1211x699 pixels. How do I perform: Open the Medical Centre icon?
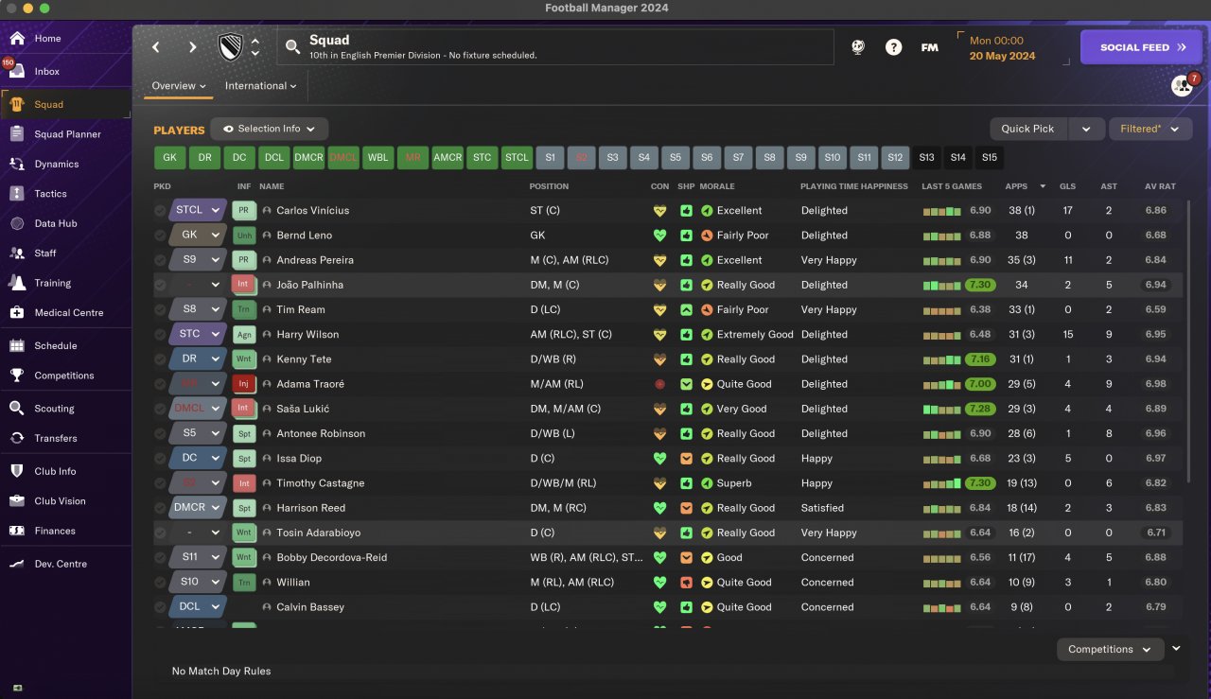pos(17,313)
